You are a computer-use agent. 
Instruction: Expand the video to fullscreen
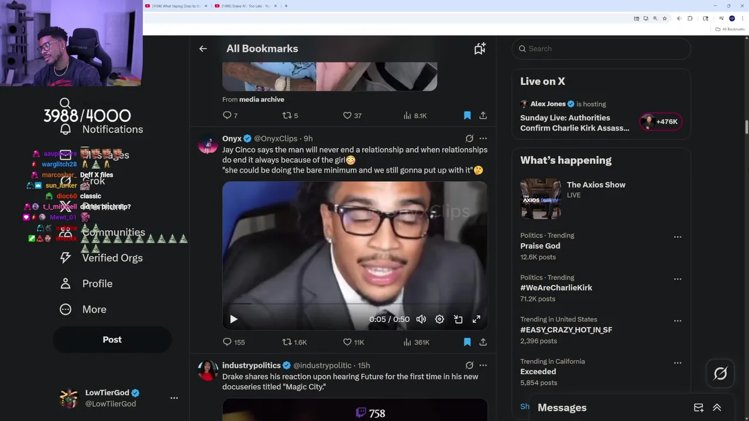pyautogui.click(x=476, y=319)
